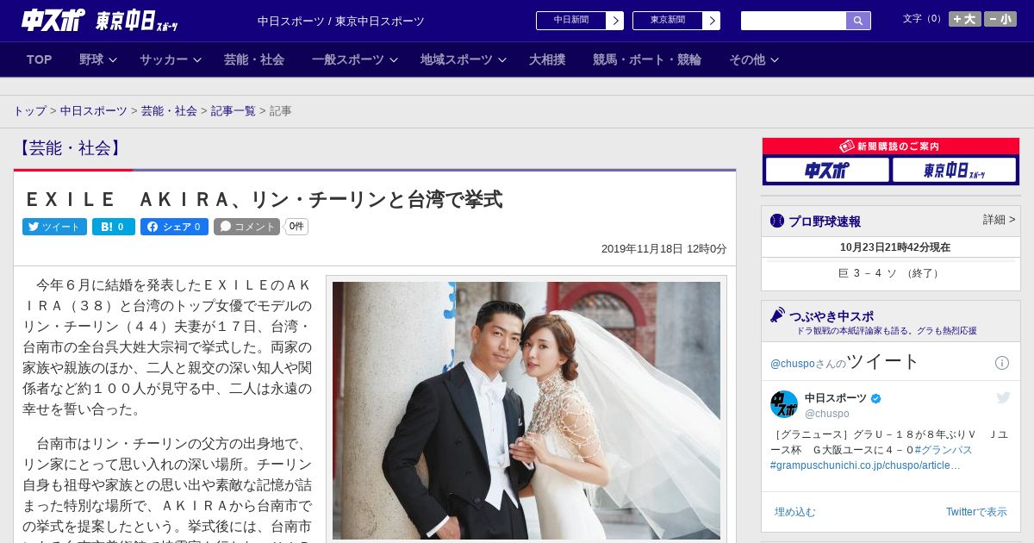Expand the 地域スポーツ menu
This screenshot has width=1034, height=543.
click(x=464, y=59)
